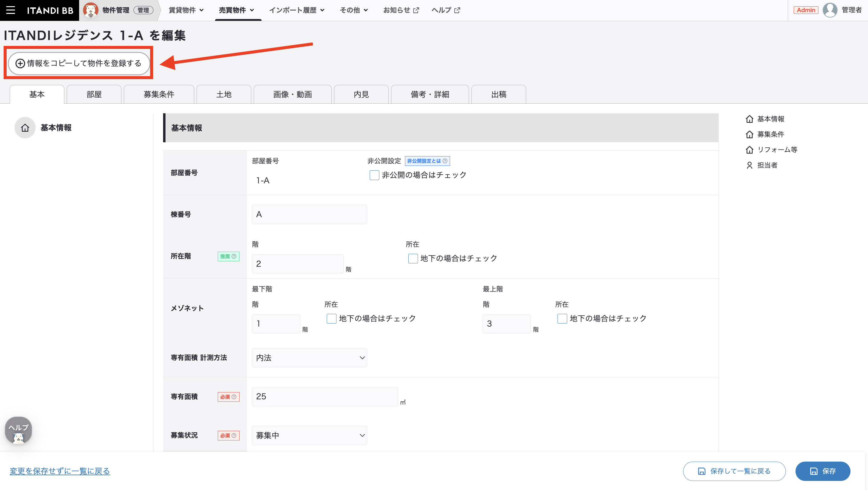Click the 専有面積 input containing 25
The image size is (868, 490).
click(x=325, y=397)
